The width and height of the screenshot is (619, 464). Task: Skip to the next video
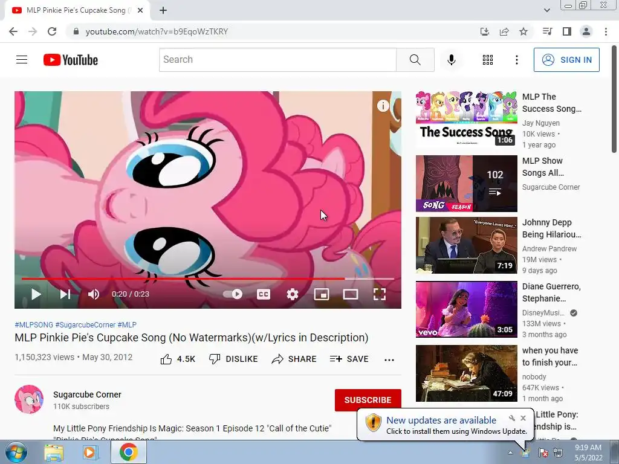point(65,294)
